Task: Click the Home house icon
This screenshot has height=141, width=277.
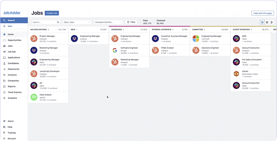Action: point(4,35)
